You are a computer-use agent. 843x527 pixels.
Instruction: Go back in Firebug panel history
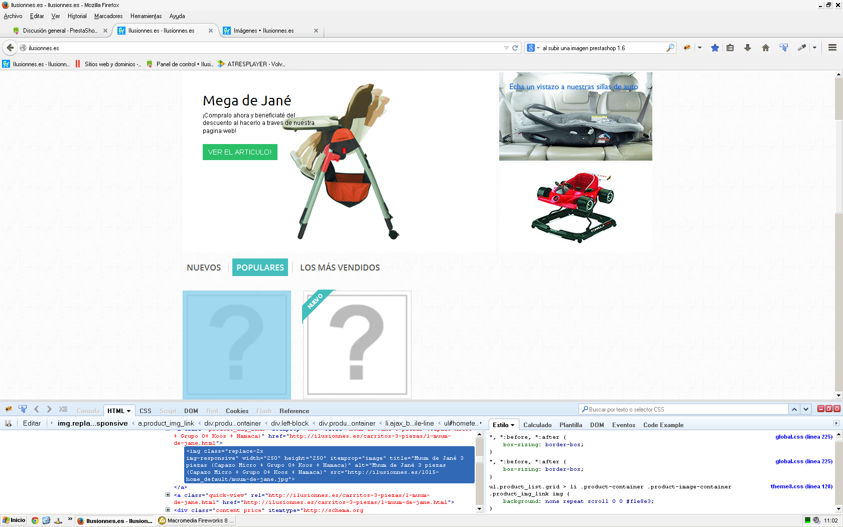(36, 409)
